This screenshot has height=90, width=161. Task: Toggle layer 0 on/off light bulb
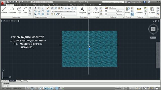pos(52,14)
